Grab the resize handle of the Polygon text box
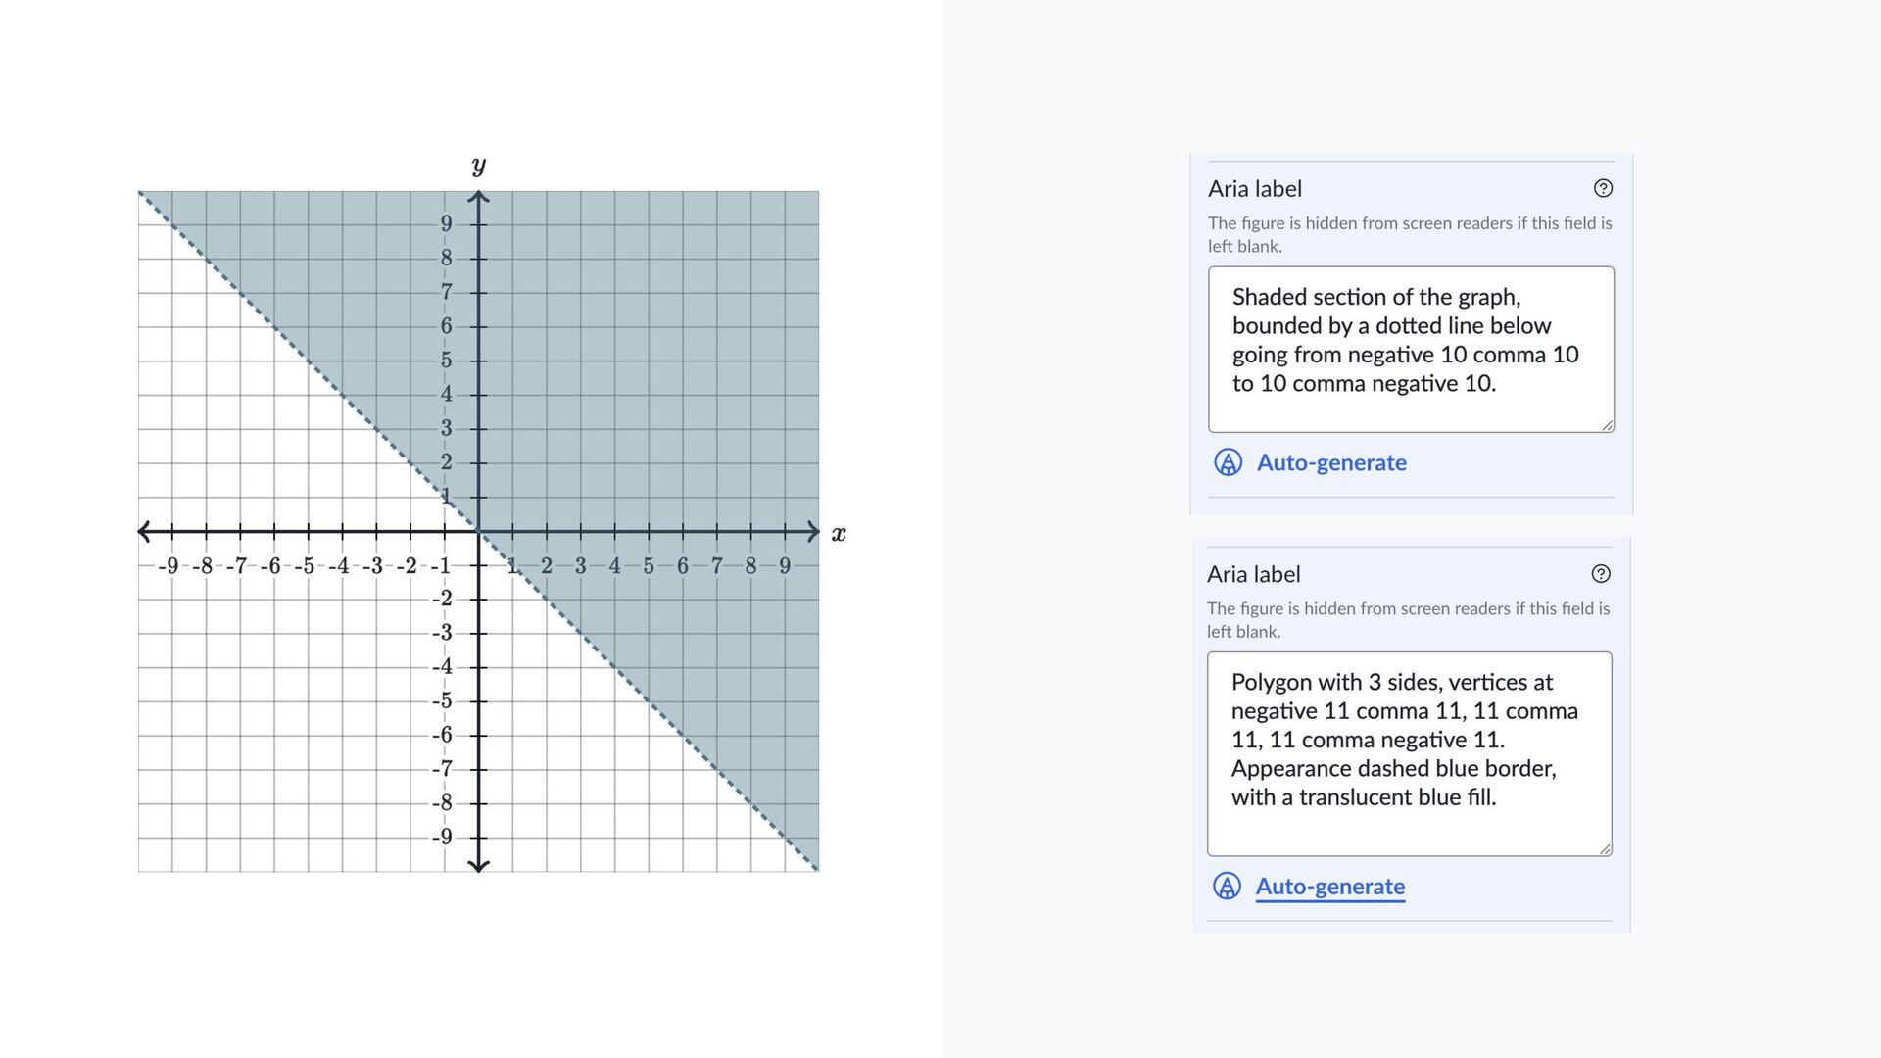 [1605, 849]
